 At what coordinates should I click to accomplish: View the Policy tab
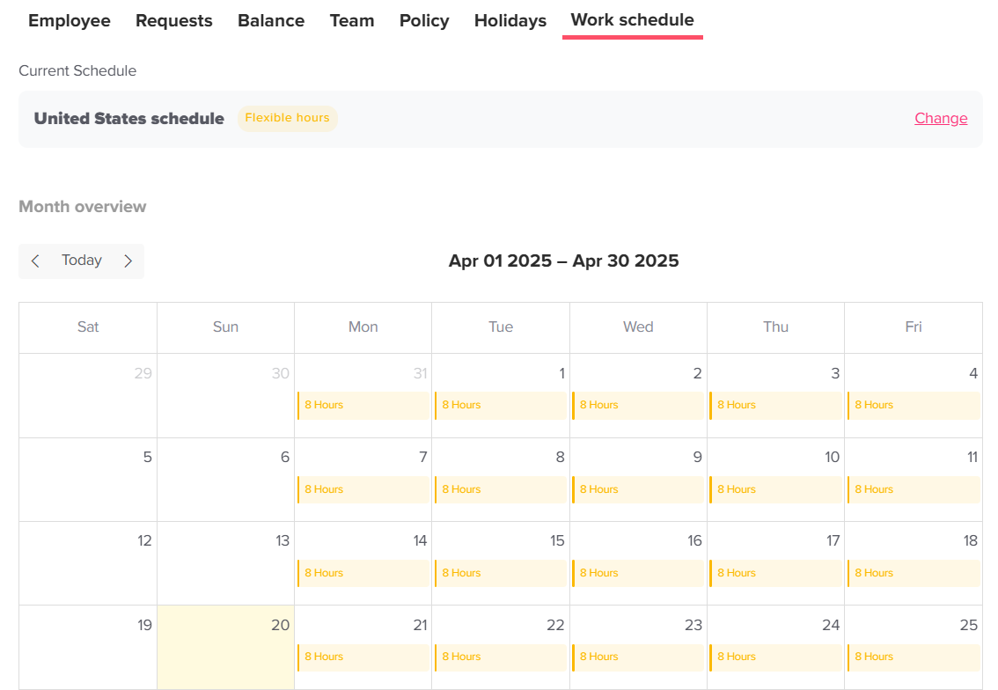click(424, 21)
